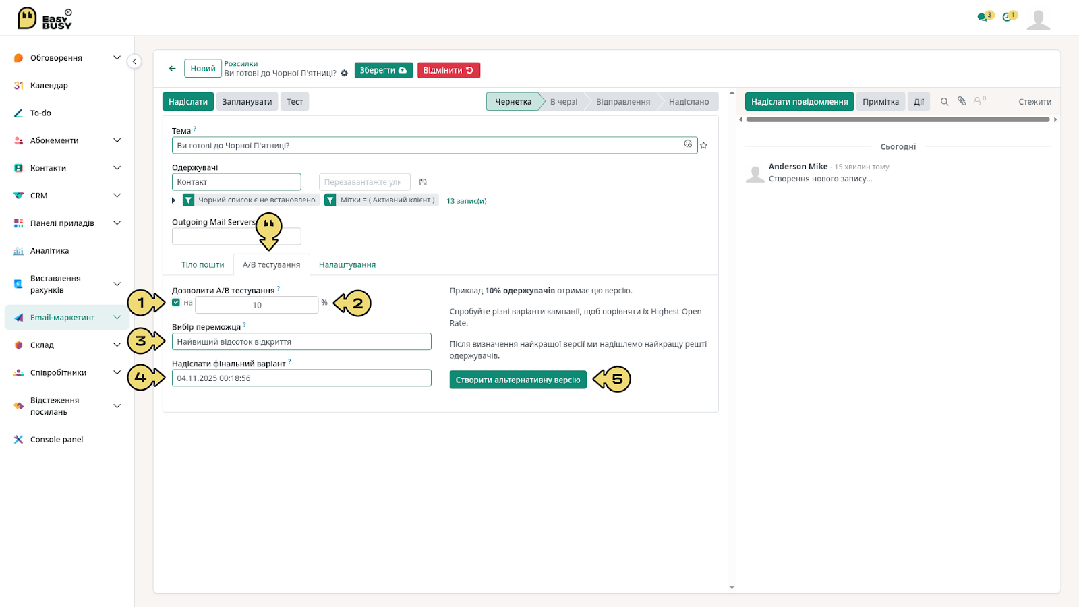Open the Примітка chatter tab

[880, 102]
